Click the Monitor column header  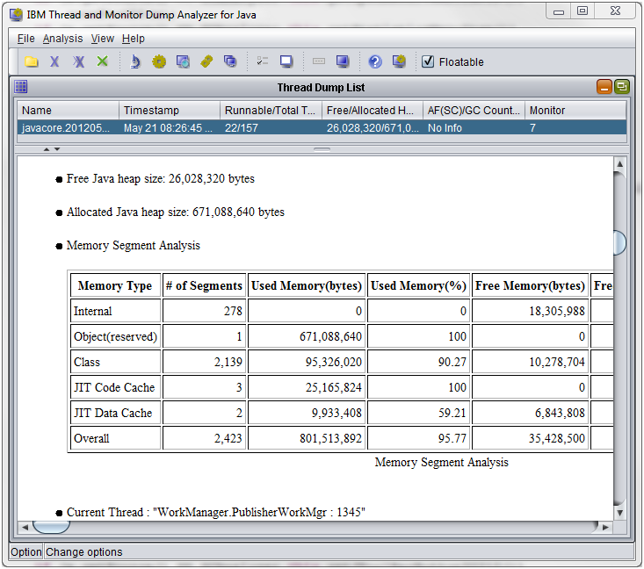click(x=575, y=111)
